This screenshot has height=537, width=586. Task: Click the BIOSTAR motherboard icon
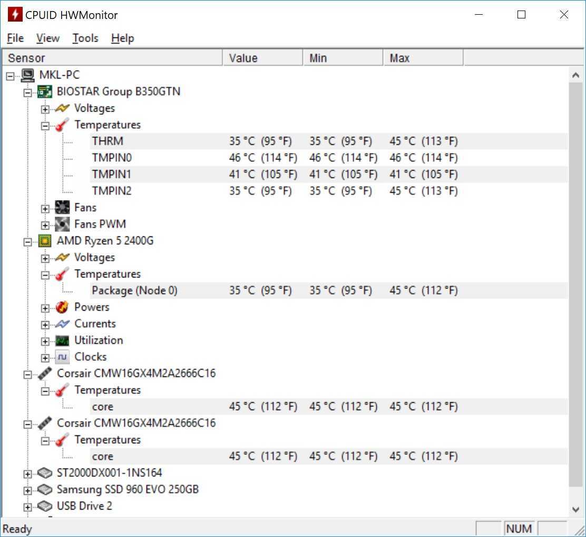point(45,92)
